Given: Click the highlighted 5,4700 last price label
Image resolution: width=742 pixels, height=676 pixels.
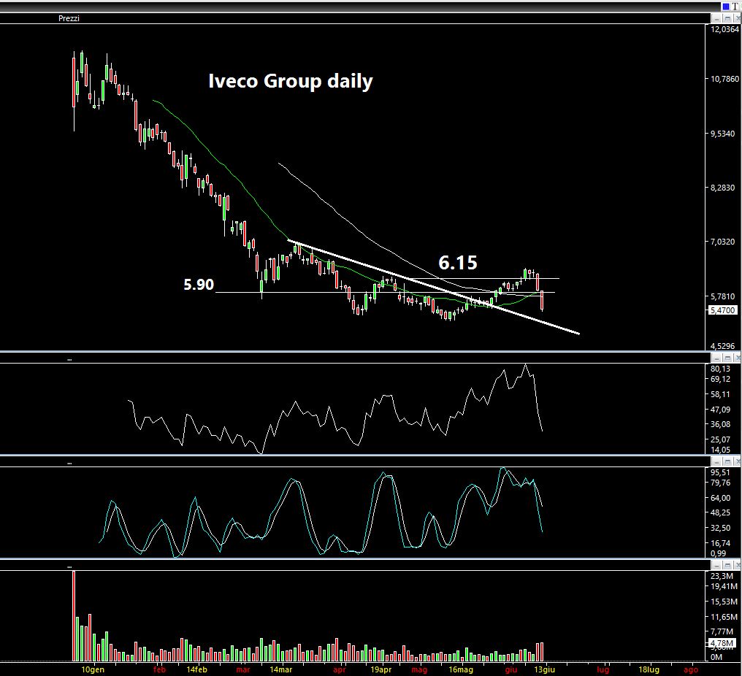Looking at the screenshot, I should [723, 310].
